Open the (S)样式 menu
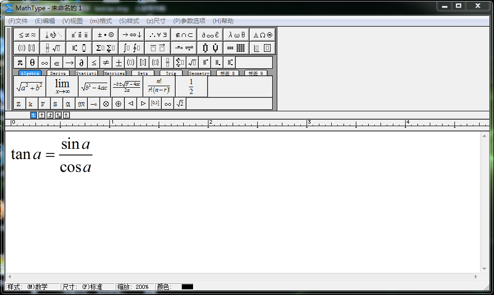494x295 pixels. tap(129, 21)
